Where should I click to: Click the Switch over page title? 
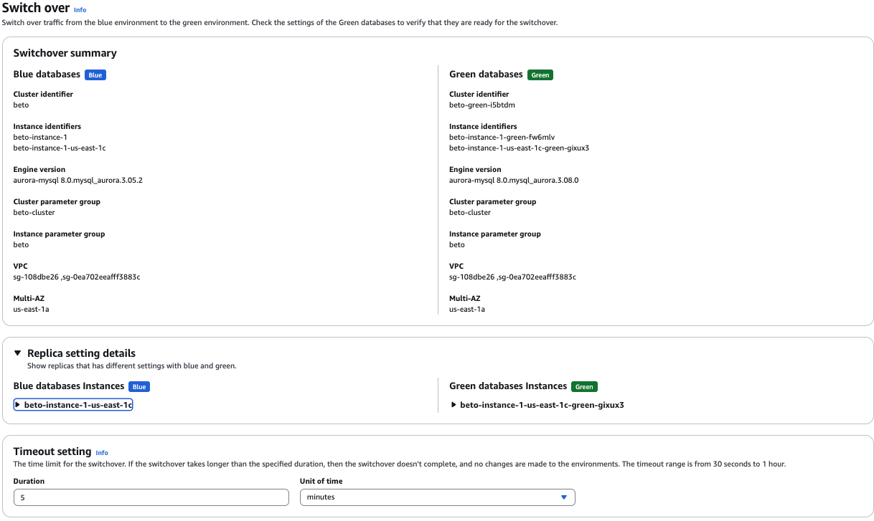coord(36,9)
